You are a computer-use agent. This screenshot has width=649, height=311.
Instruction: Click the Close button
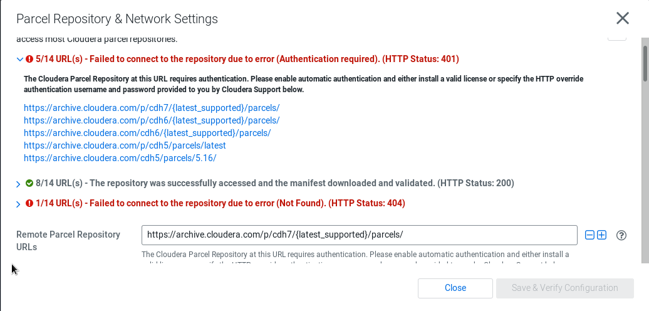(x=455, y=288)
